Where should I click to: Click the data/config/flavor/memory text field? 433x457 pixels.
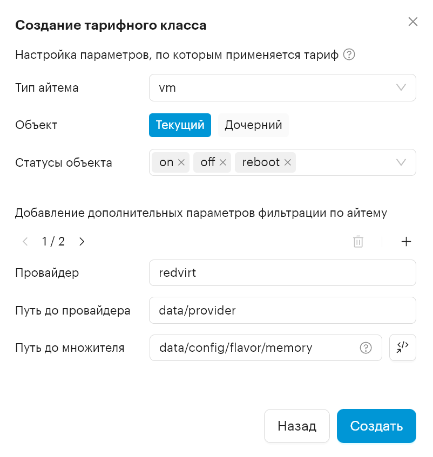(266, 347)
